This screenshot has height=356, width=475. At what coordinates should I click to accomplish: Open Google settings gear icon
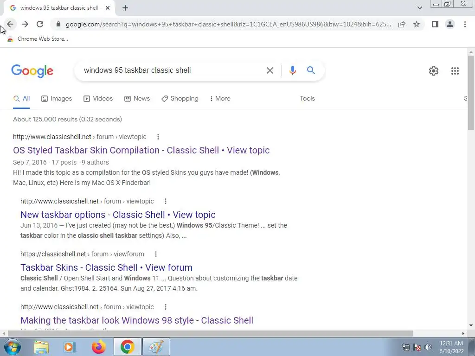click(434, 71)
